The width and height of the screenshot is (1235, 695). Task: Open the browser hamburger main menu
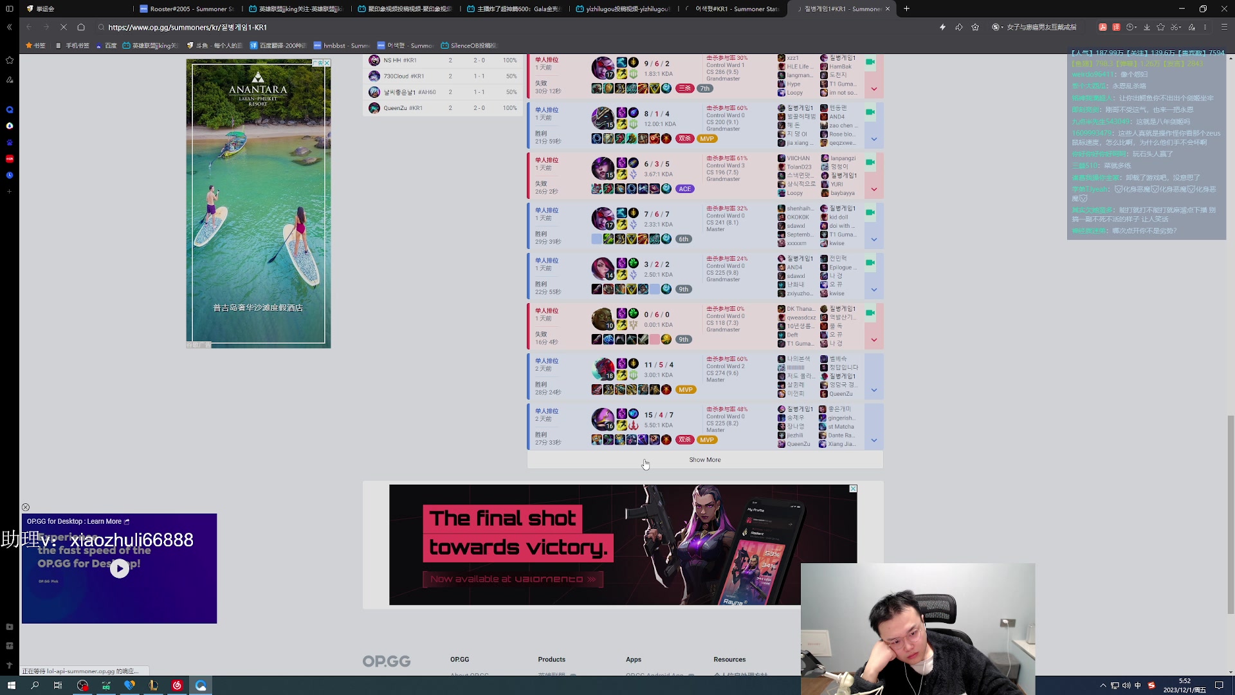pyautogui.click(x=1224, y=27)
